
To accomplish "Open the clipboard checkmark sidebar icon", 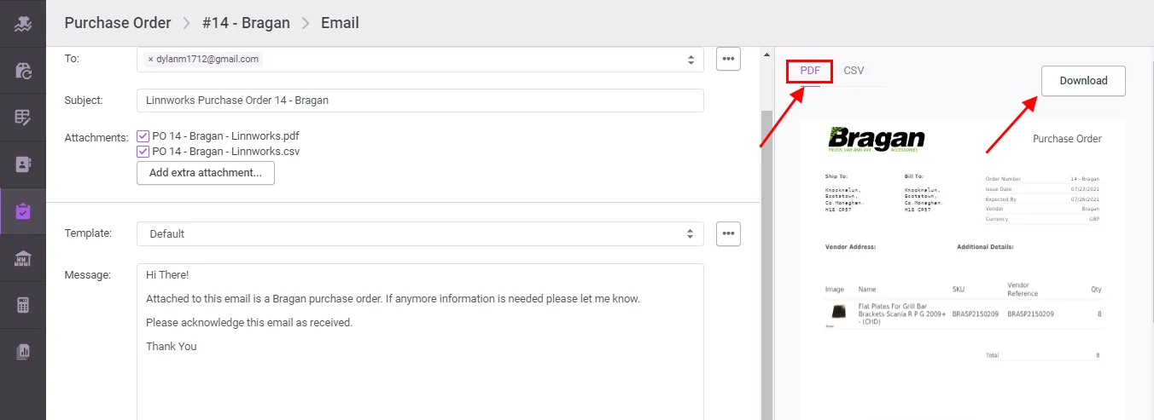I will 23,211.
